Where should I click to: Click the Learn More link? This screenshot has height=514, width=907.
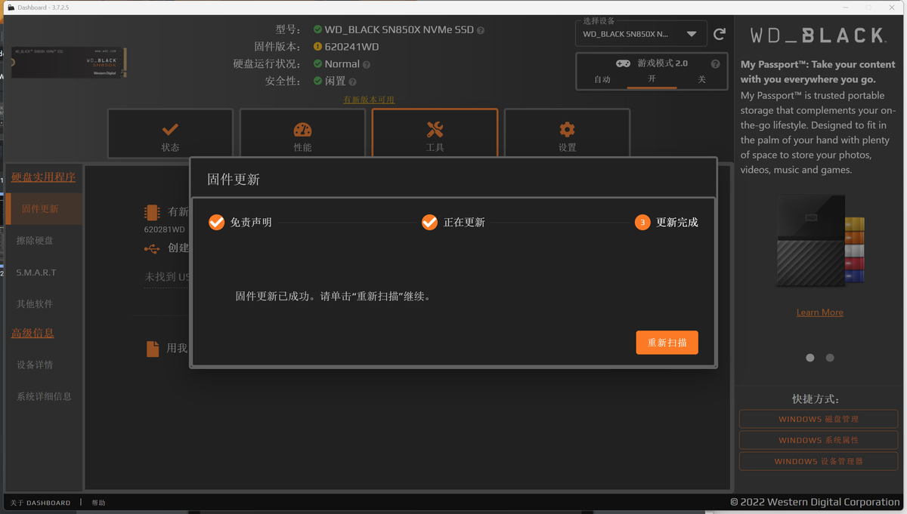click(820, 312)
